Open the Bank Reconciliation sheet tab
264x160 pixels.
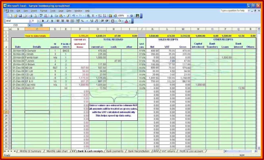[x=139, y=151]
